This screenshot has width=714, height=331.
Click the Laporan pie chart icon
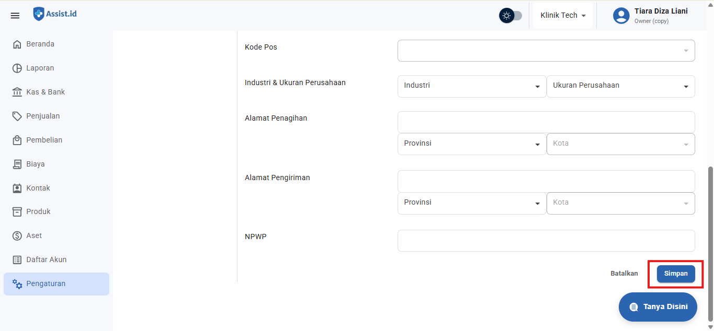coord(17,68)
